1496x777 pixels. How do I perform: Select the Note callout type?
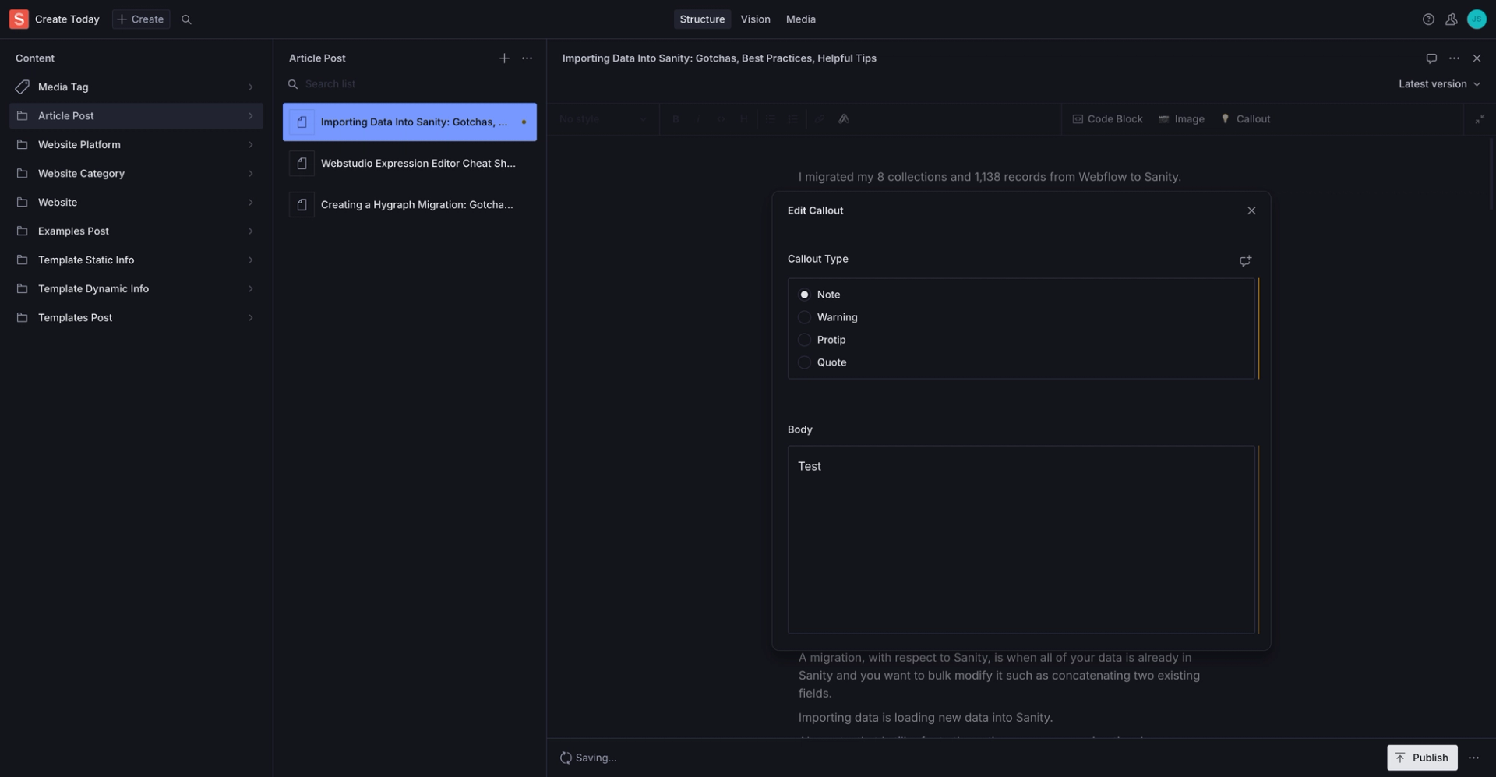(x=804, y=295)
